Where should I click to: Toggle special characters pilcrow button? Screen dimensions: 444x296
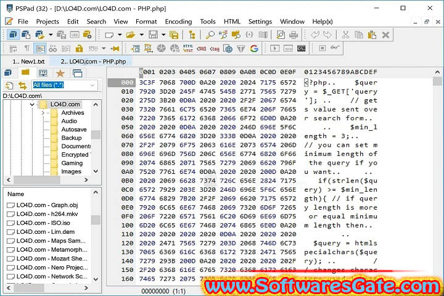(27, 49)
